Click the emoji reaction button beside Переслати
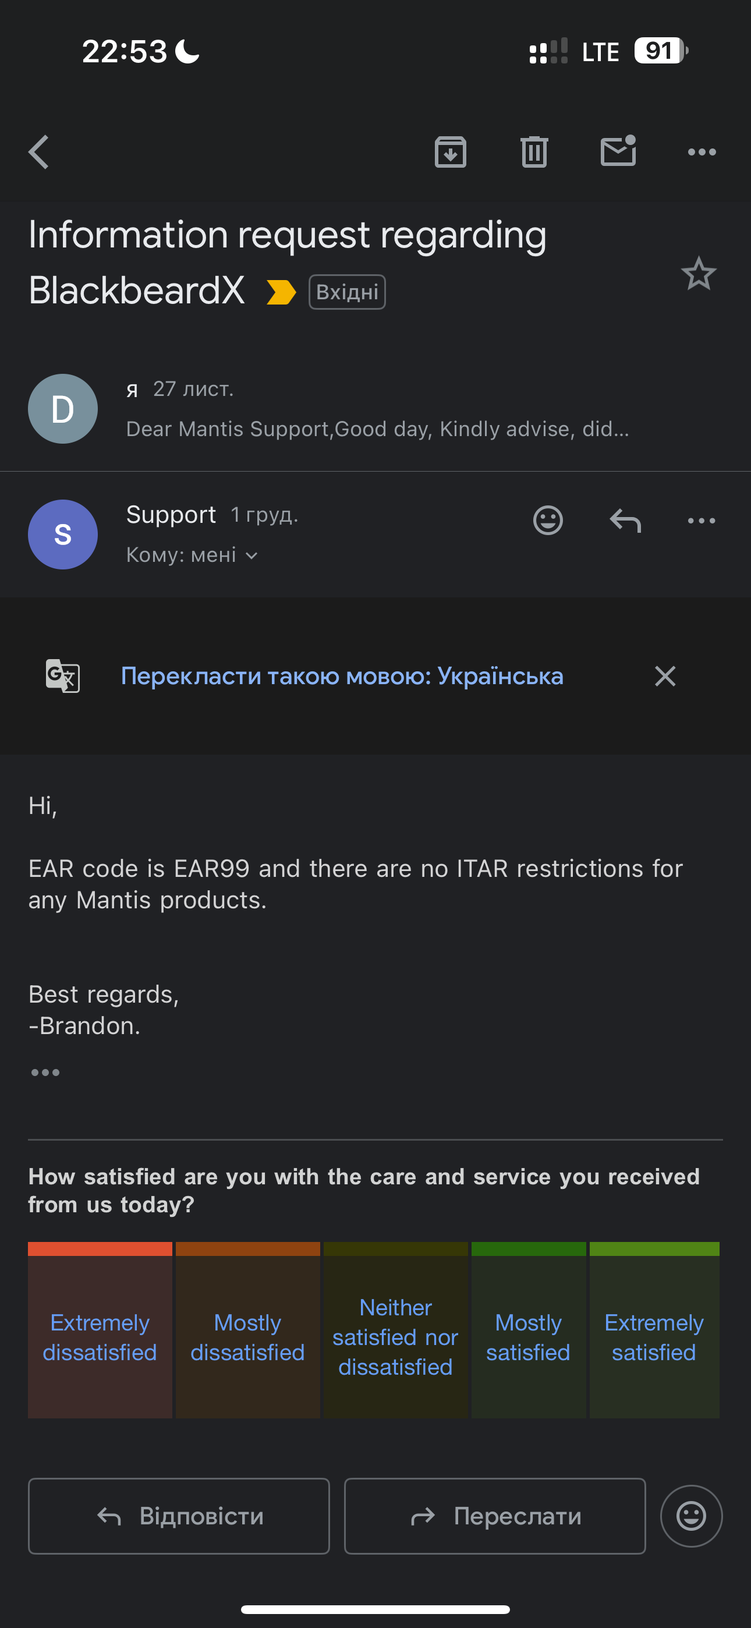 click(x=691, y=1516)
